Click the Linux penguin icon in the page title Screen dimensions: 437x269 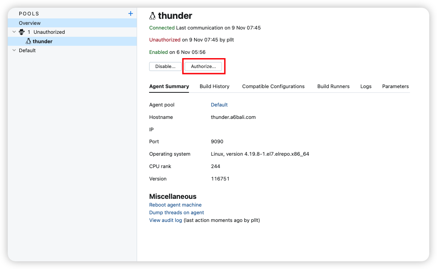pos(152,16)
